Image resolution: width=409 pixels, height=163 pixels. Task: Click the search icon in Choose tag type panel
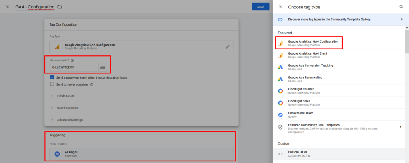401,7
